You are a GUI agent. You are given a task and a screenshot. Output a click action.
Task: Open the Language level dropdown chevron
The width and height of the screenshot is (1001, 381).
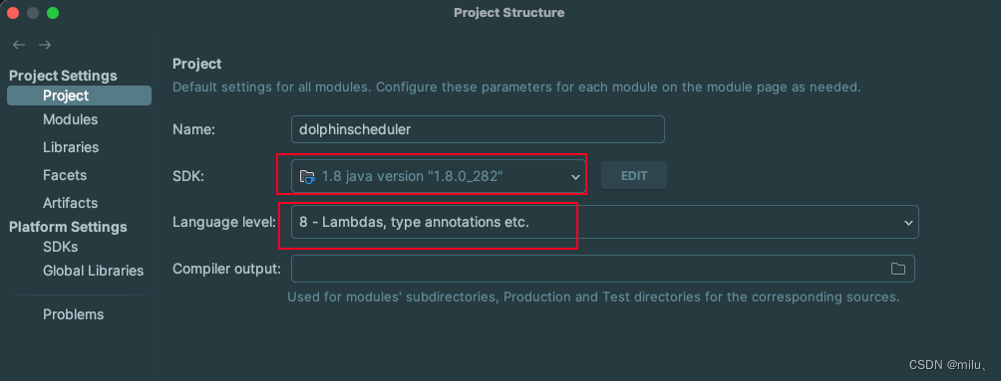click(908, 223)
